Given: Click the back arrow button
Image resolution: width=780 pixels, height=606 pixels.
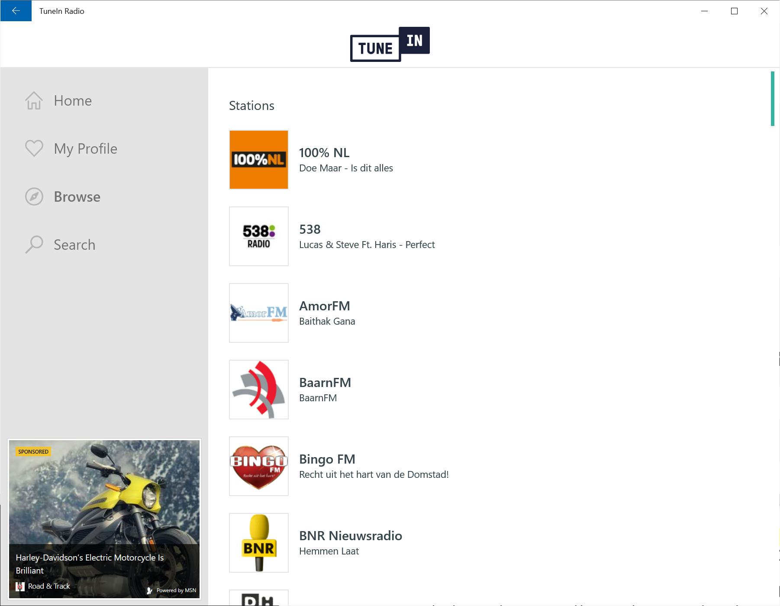Looking at the screenshot, I should point(16,11).
